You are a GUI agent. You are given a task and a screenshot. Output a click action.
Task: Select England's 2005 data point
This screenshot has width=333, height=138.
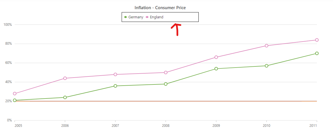pos(15,94)
